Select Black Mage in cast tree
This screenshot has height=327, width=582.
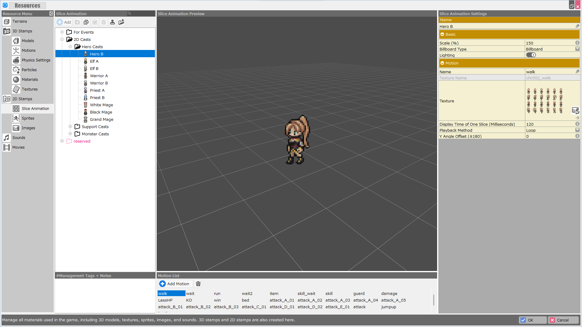[x=101, y=112]
